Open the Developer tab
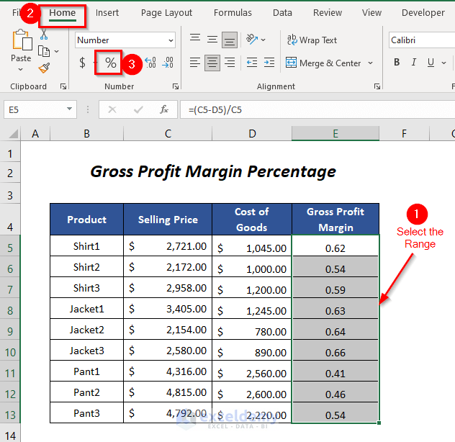Image resolution: width=455 pixels, height=442 pixels. click(x=423, y=13)
